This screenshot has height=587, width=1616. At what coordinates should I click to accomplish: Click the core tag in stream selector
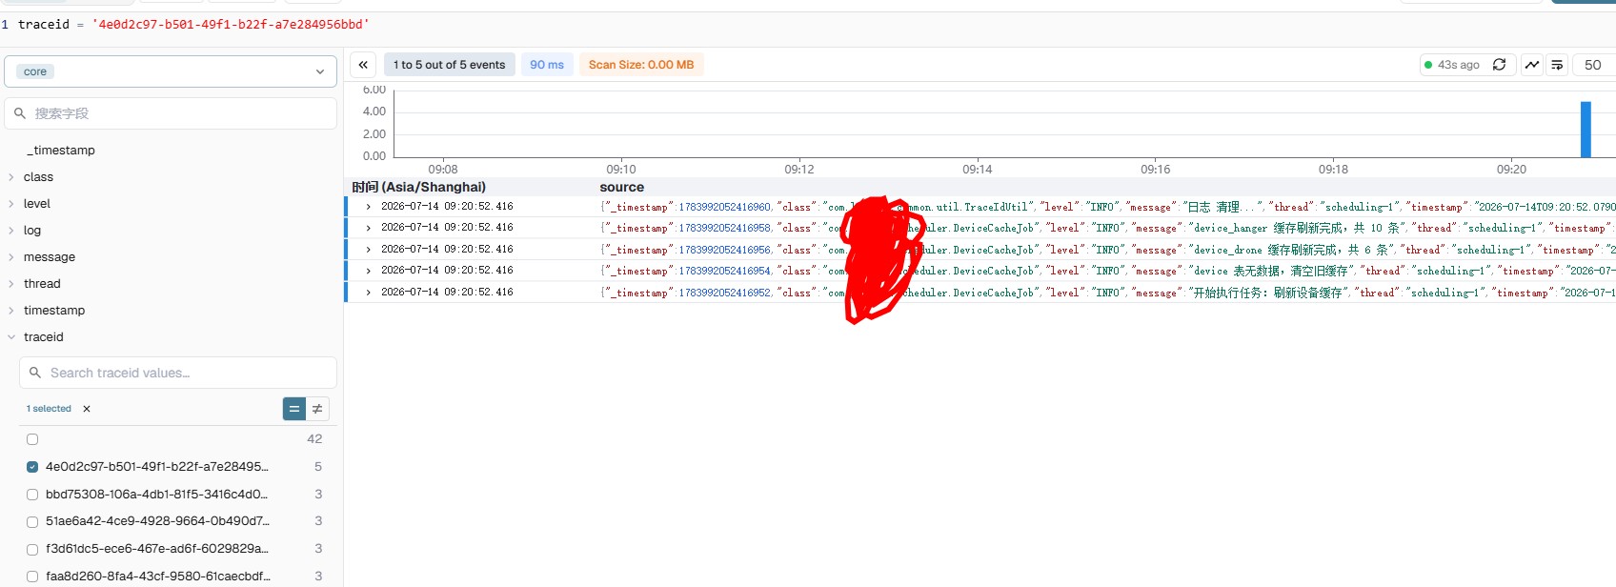click(35, 71)
